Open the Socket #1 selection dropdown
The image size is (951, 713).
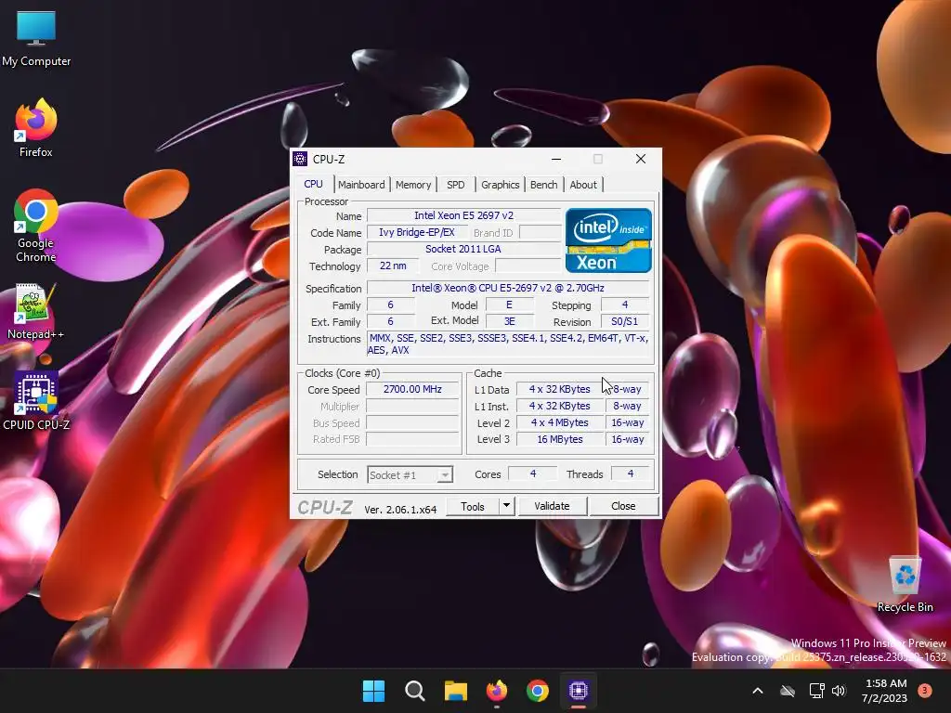coord(410,474)
